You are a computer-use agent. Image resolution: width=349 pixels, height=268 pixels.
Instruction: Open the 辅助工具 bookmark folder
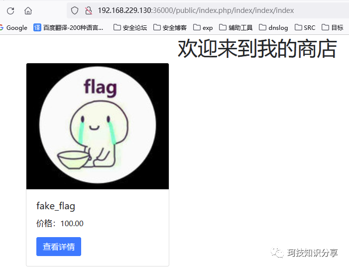click(236, 27)
